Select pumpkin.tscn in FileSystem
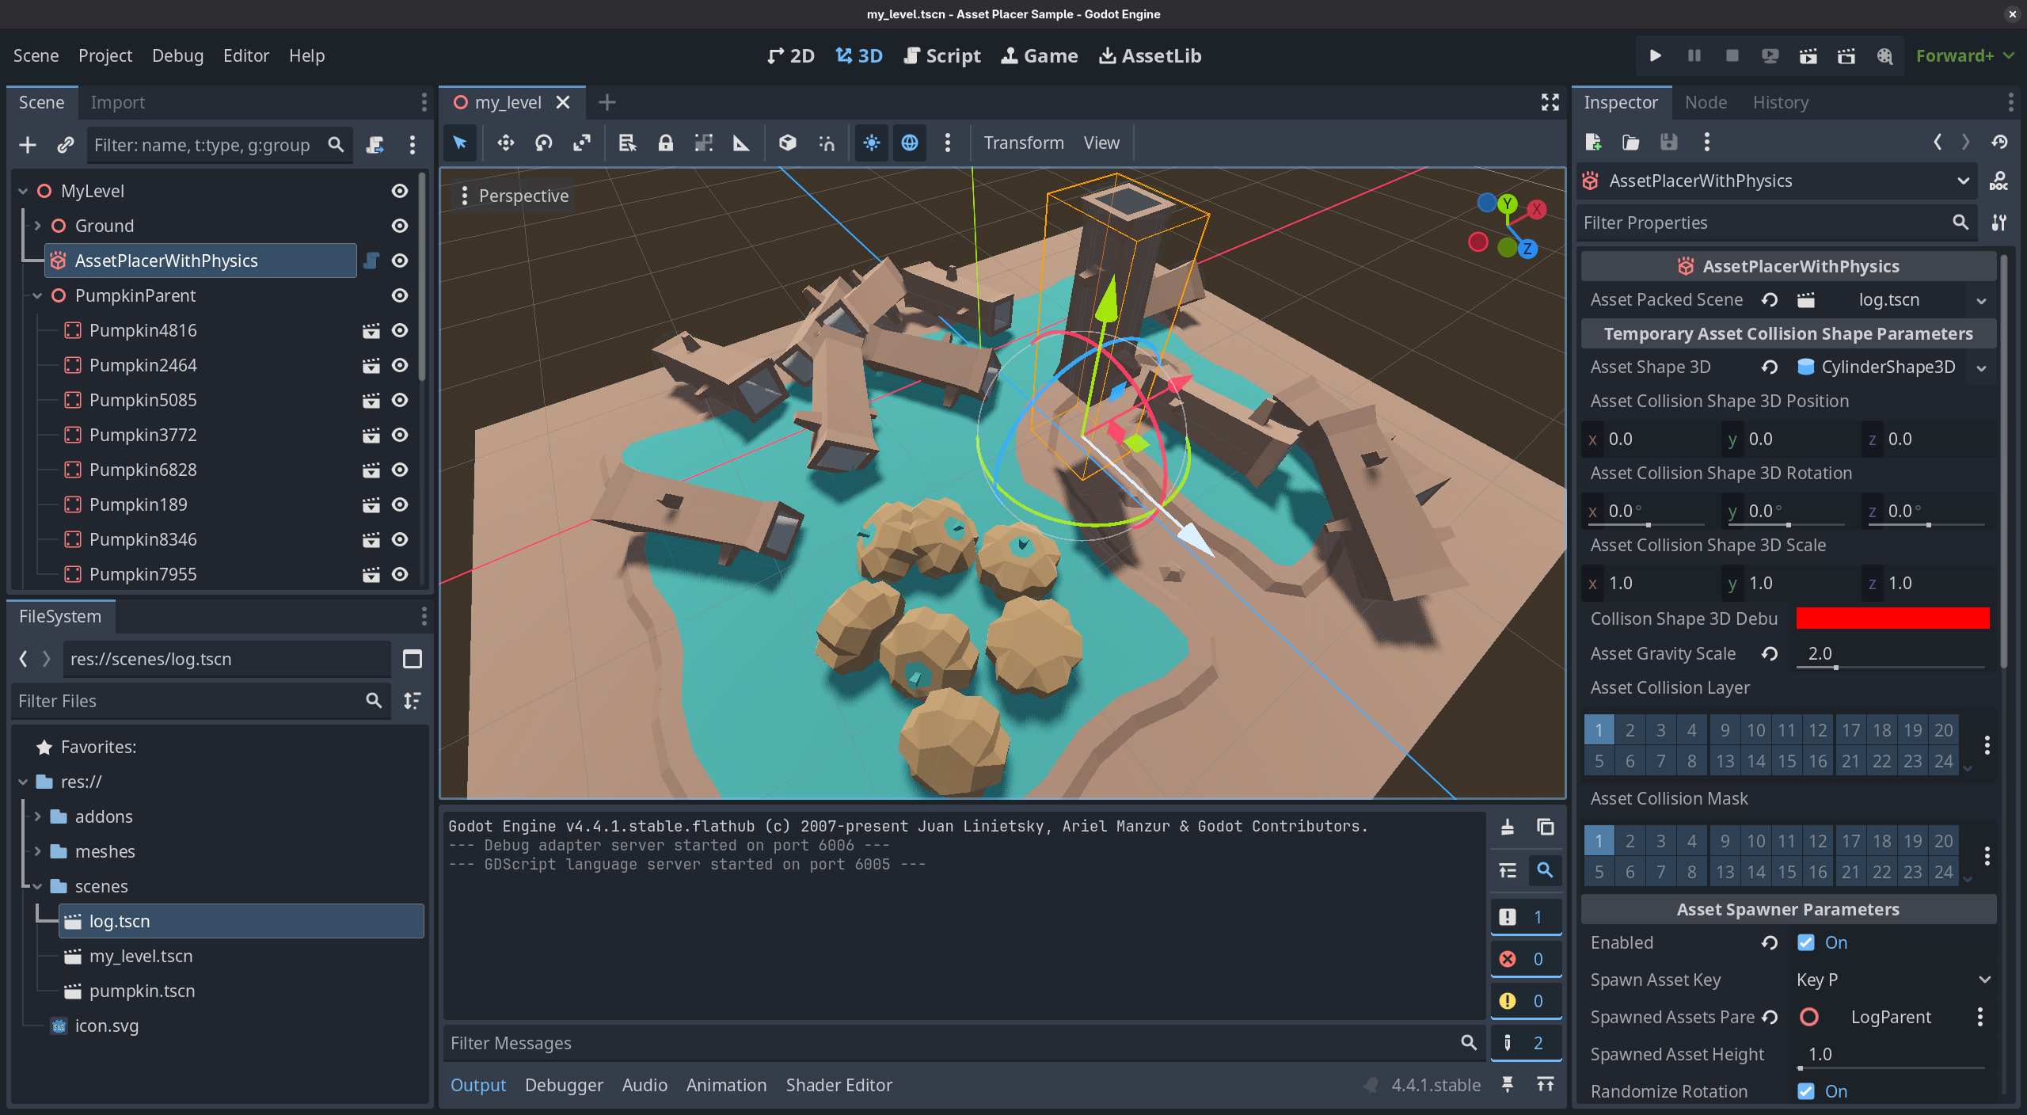Viewport: 2027px width, 1115px height. [x=142, y=991]
